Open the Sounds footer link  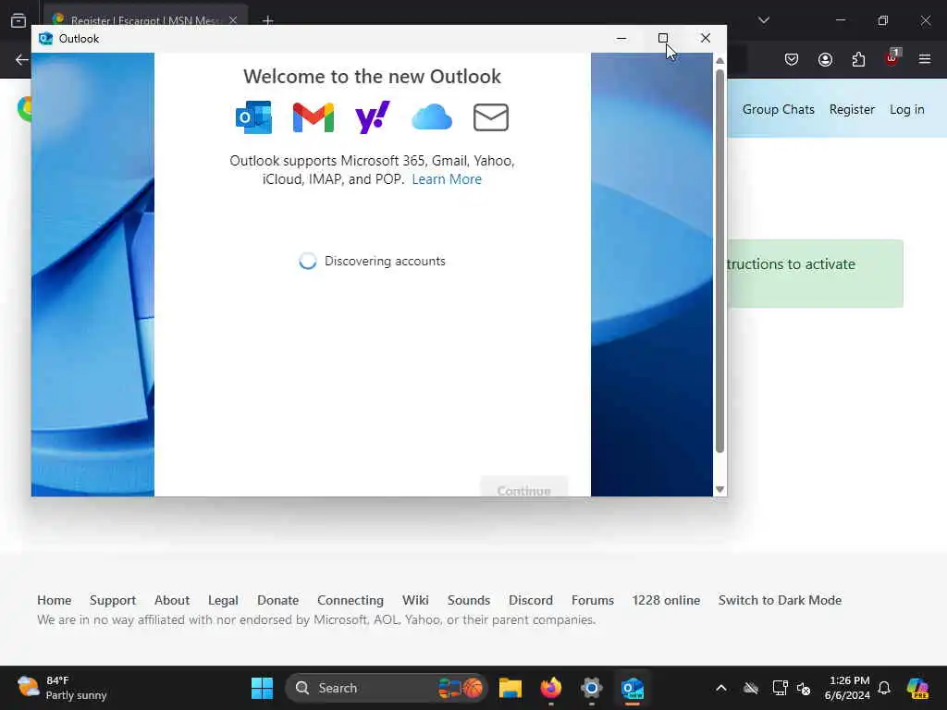click(x=469, y=600)
